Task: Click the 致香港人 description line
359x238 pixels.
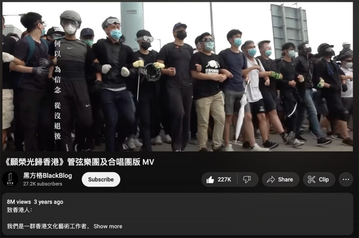Action: 20,210
